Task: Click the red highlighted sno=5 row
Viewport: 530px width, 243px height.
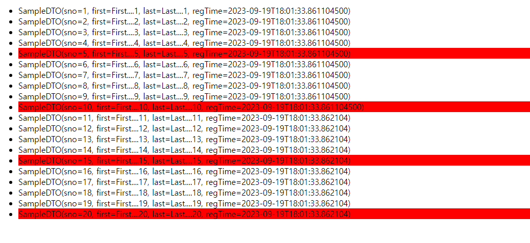Action: click(x=274, y=53)
